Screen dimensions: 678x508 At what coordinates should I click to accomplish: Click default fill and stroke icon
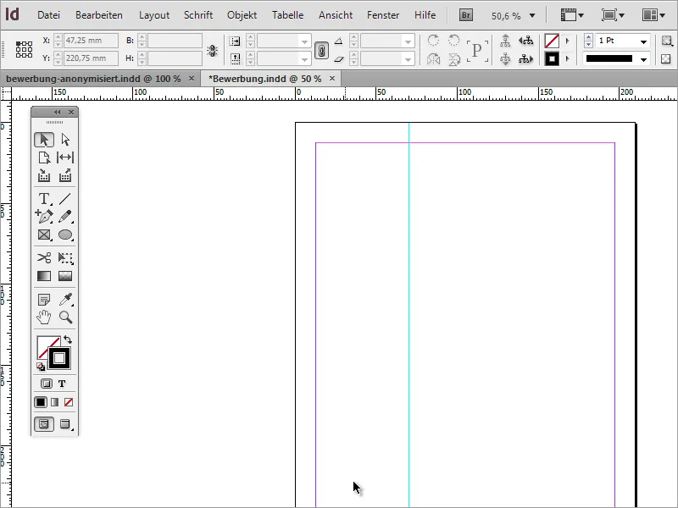click(41, 367)
